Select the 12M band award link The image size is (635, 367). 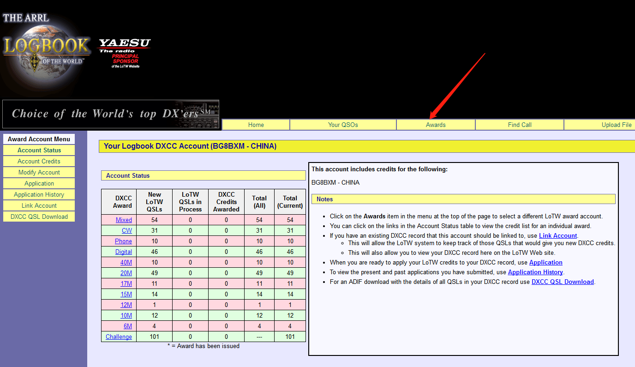point(126,305)
